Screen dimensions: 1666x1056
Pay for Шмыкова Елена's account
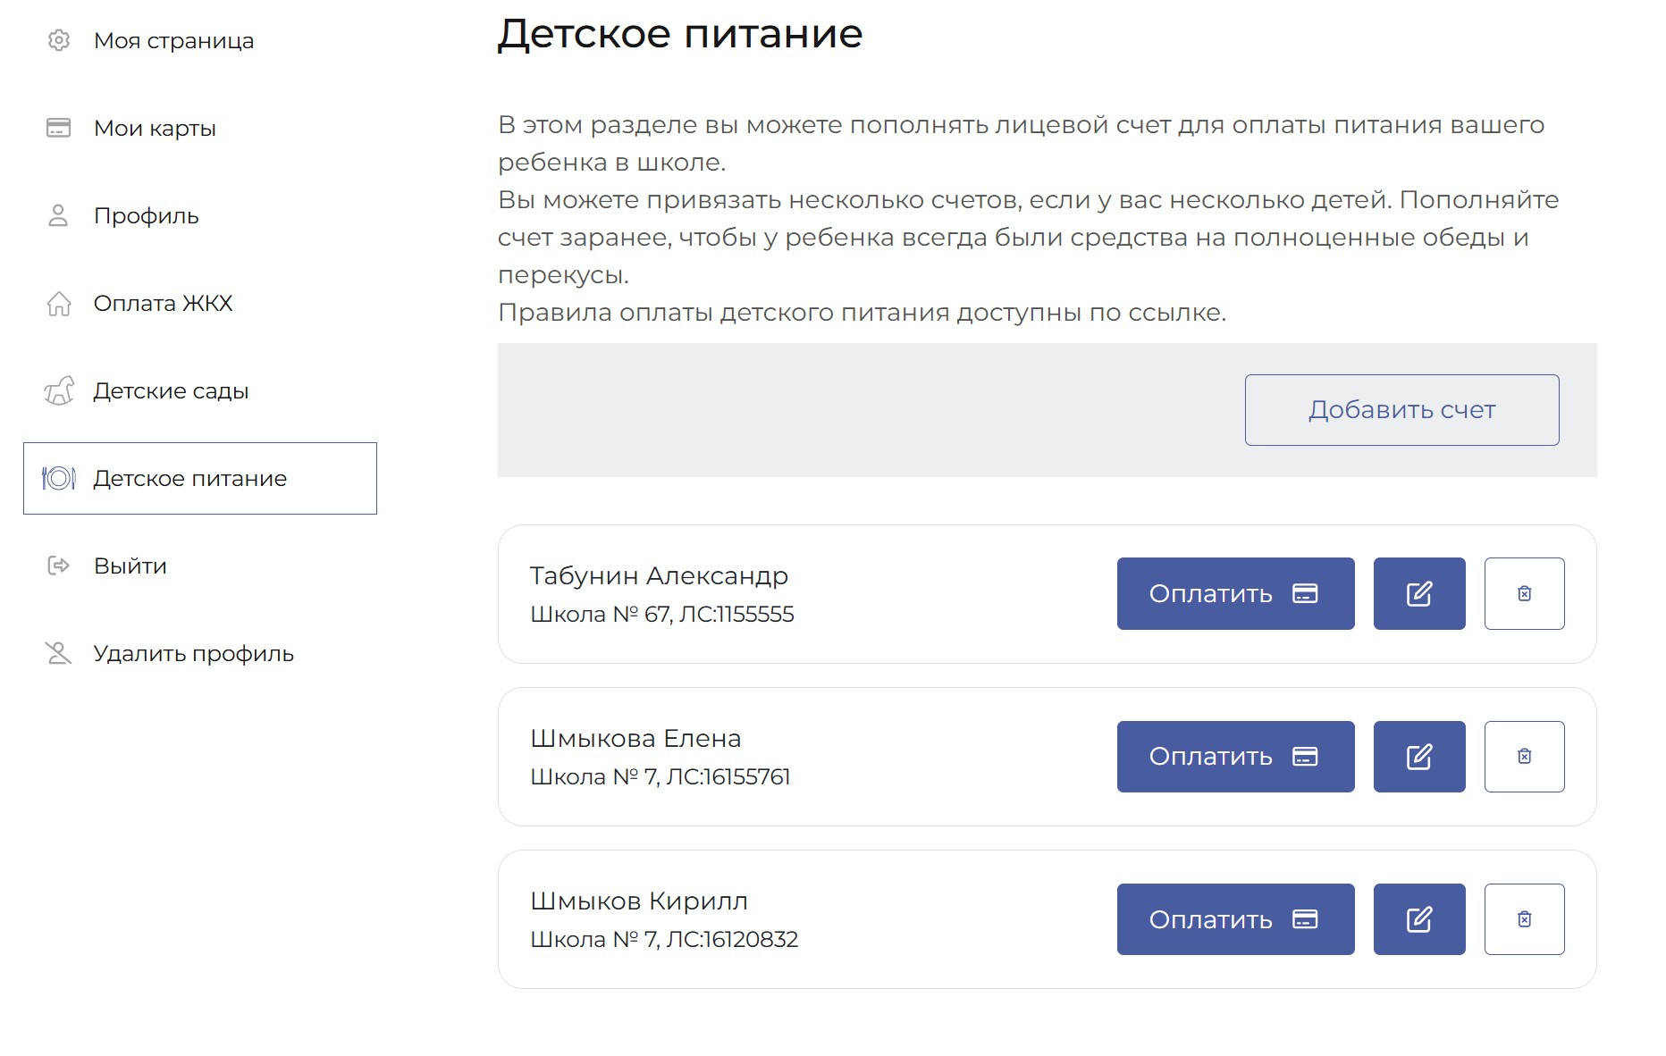click(1234, 757)
